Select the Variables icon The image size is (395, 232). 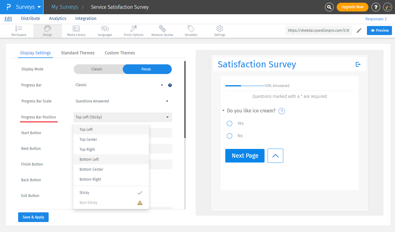coord(191,30)
